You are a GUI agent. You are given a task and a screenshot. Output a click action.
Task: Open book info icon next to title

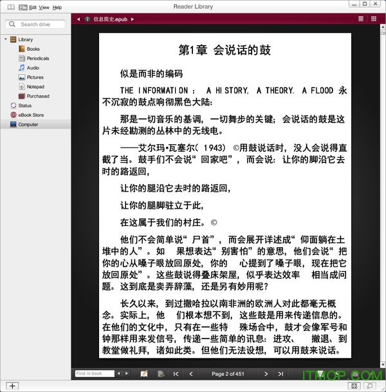87,19
